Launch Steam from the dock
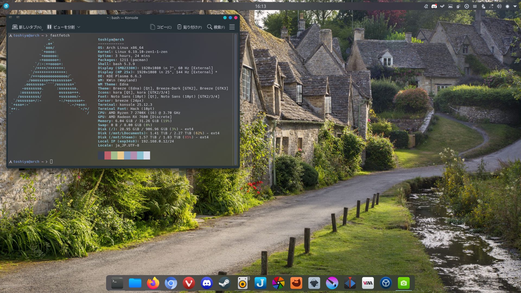Screen dimensions: 521x293 tap(224, 283)
